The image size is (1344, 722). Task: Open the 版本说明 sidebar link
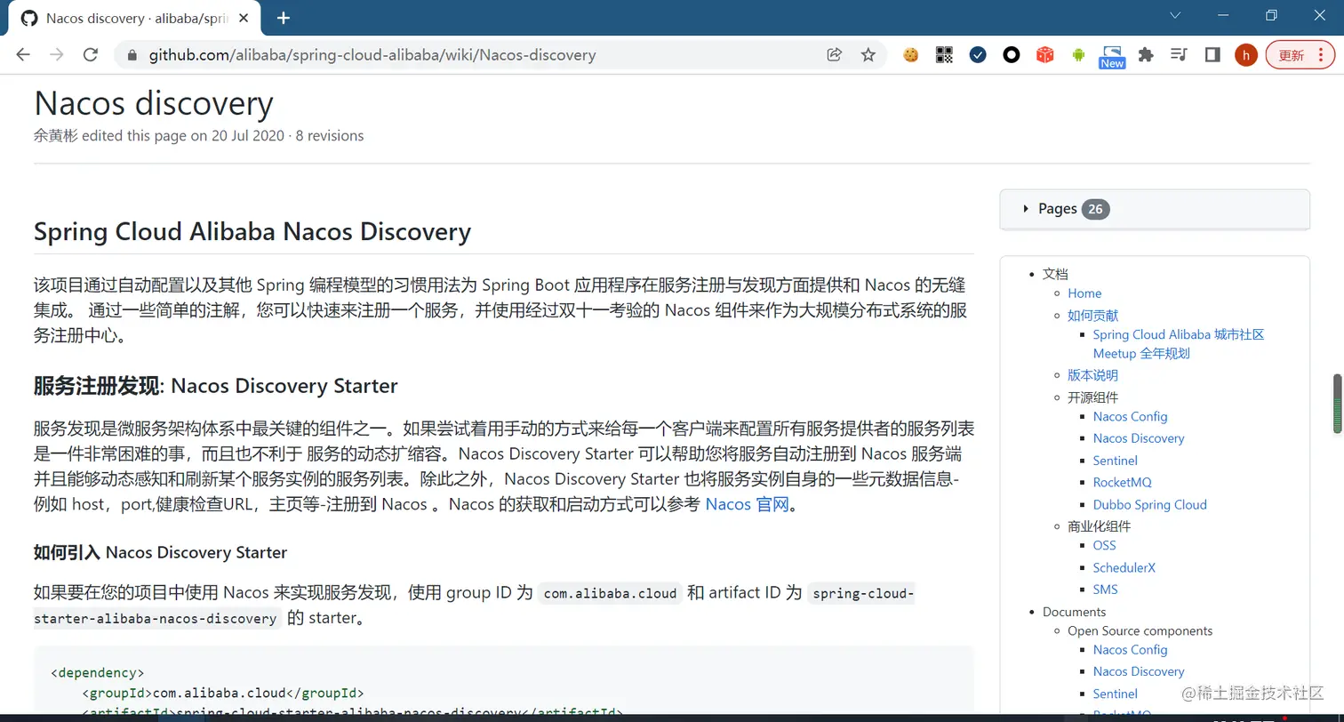tap(1092, 375)
